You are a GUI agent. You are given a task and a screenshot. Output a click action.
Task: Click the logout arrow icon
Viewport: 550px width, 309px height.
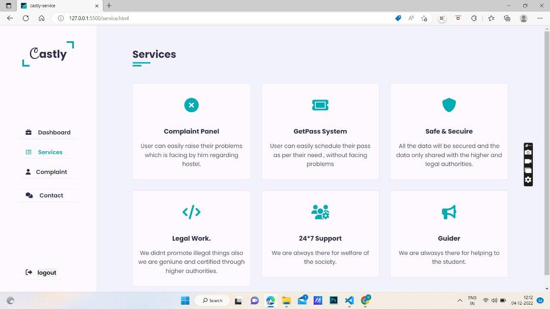[29, 272]
